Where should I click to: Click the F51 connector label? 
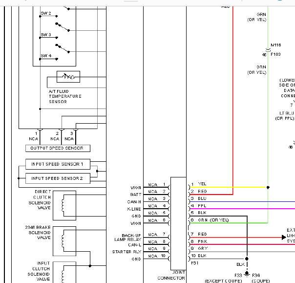[195, 263]
